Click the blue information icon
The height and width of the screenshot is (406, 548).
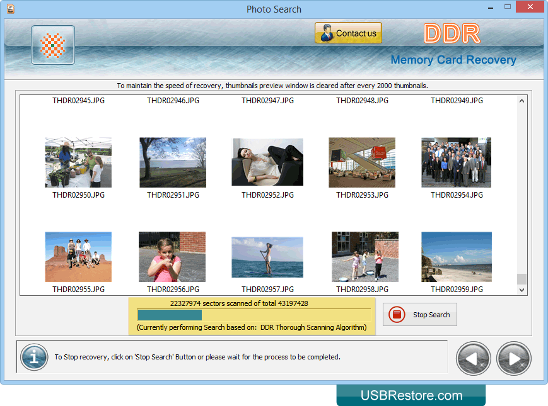point(34,357)
